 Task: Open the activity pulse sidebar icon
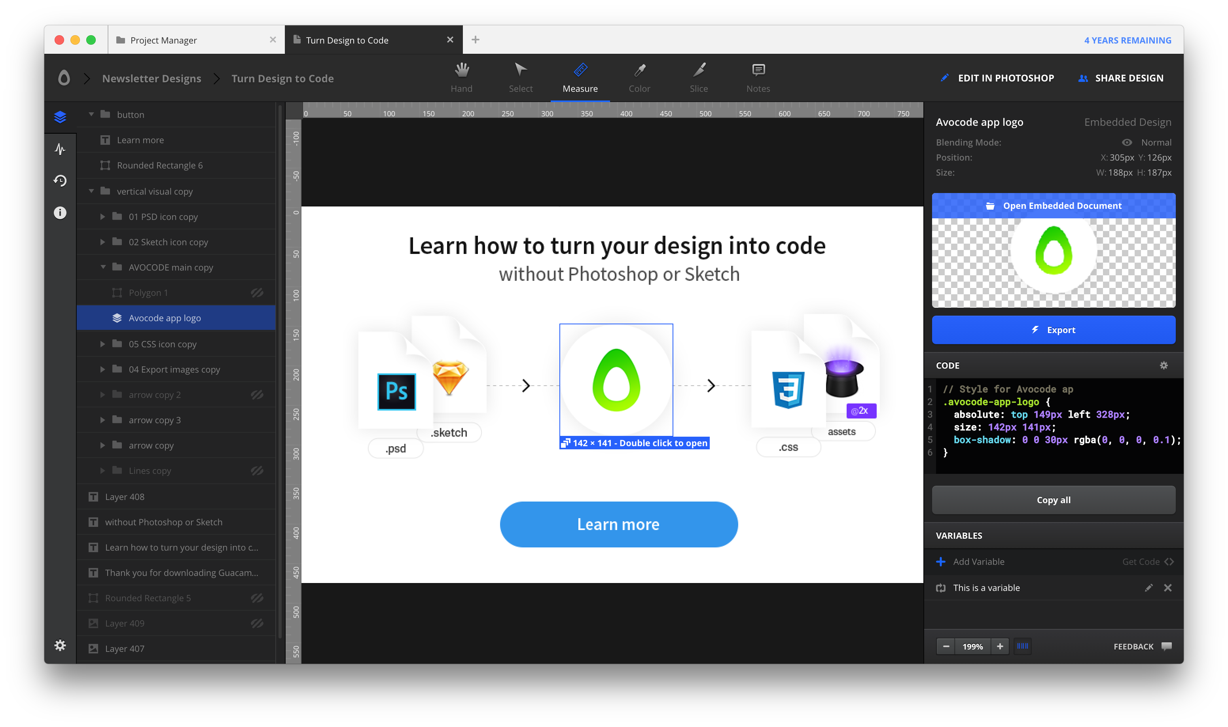[x=60, y=149]
